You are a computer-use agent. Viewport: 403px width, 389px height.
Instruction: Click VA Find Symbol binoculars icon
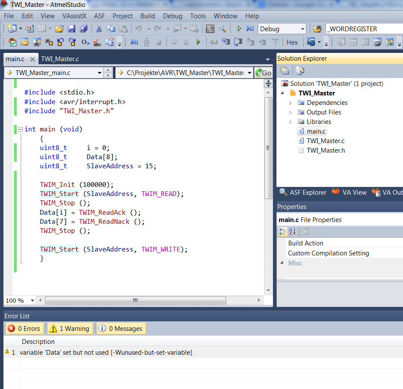tap(37, 42)
